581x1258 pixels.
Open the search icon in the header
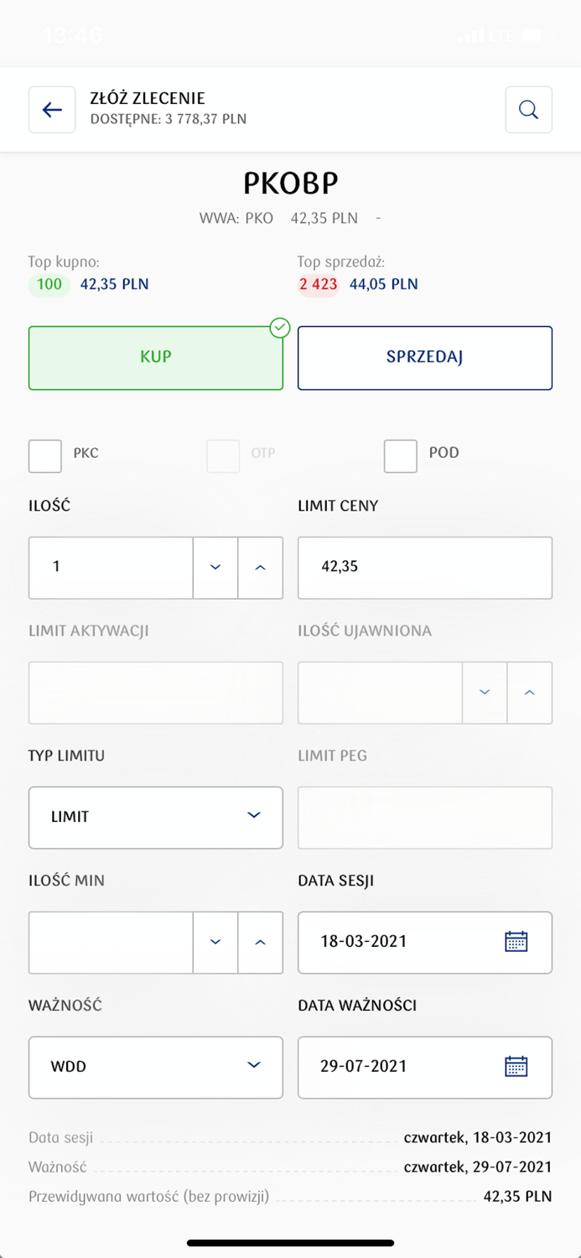528,110
